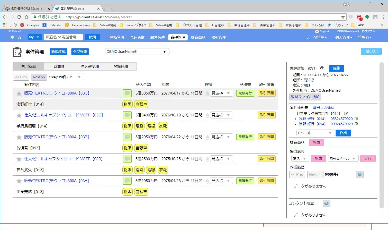The width and height of the screenshot is (388, 230).
Task: Open comment bubble for 5億2950万円 deal
Action: [x=127, y=137]
